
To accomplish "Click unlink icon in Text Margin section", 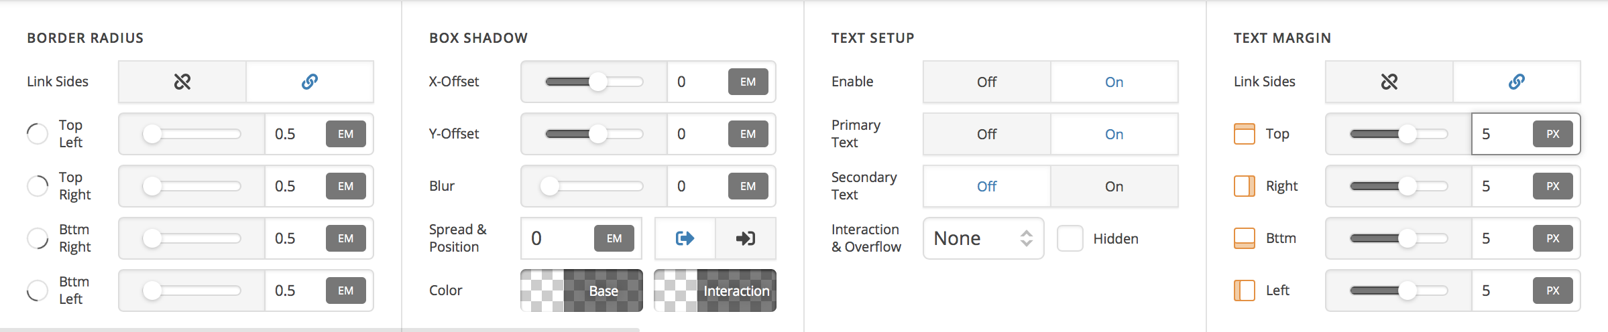I will coord(1389,82).
